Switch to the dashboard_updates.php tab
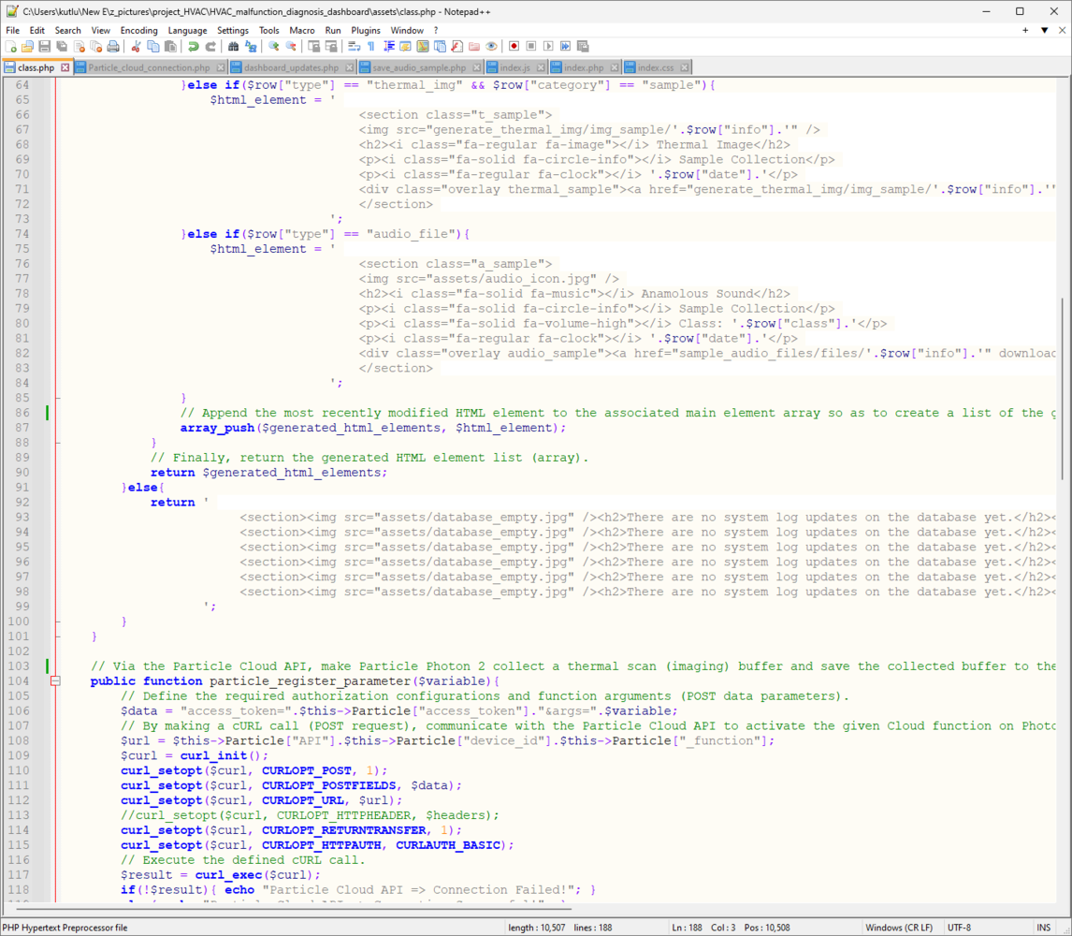 (x=291, y=67)
